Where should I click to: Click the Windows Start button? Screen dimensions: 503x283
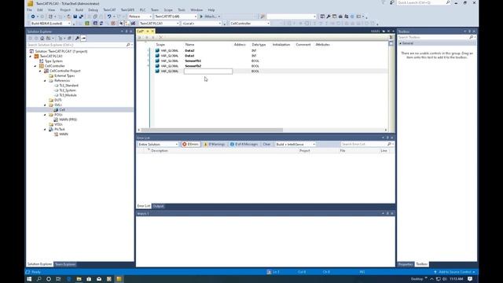point(29,279)
